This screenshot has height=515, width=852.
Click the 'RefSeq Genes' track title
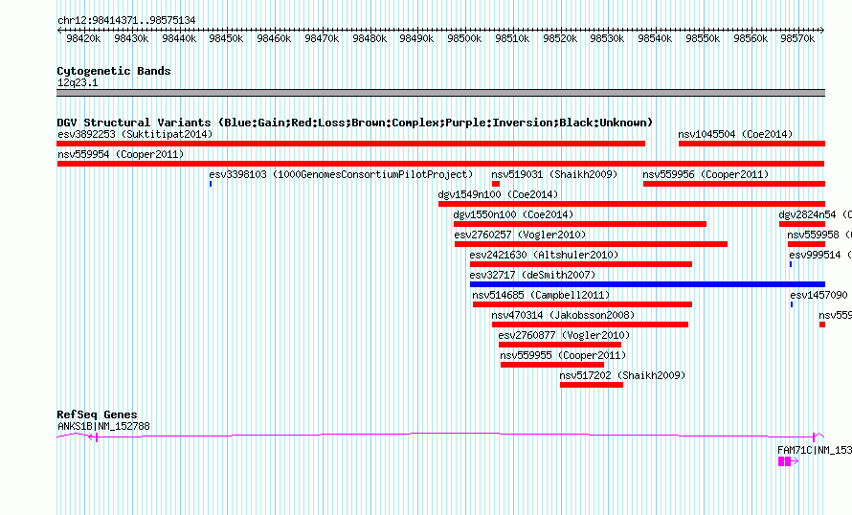coord(97,414)
